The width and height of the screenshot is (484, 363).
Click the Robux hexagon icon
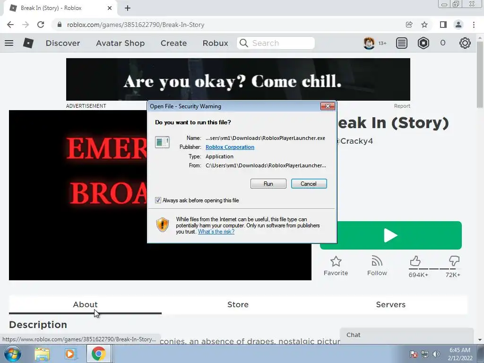[x=423, y=43]
